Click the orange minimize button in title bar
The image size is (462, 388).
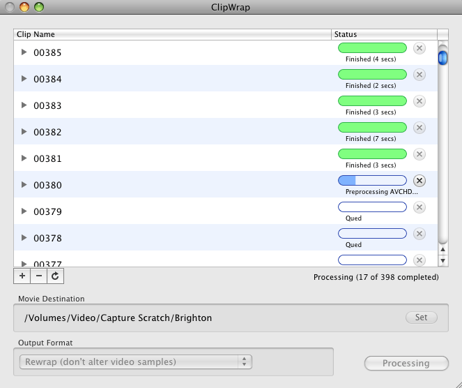[24, 7]
